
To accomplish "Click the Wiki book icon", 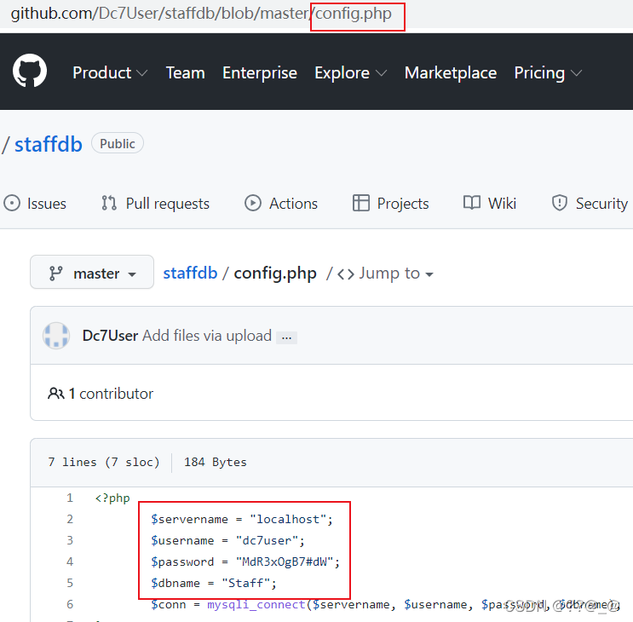I will point(472,203).
